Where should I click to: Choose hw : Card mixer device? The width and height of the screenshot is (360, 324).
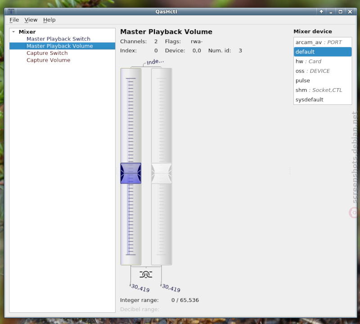point(323,61)
